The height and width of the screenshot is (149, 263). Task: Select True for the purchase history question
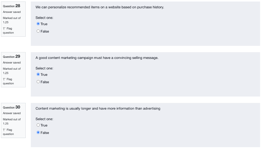pos(38,24)
